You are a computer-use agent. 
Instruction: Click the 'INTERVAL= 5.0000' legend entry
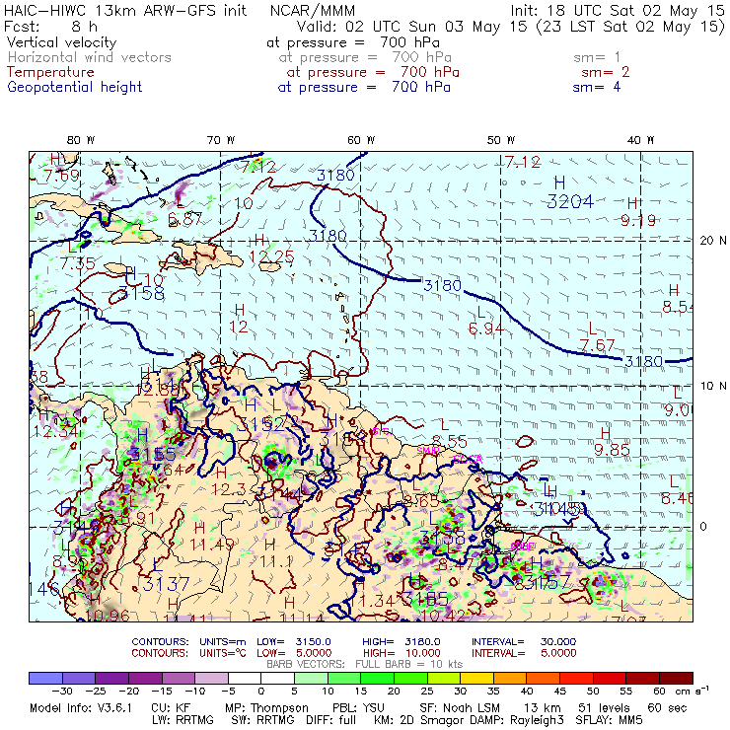point(524,653)
